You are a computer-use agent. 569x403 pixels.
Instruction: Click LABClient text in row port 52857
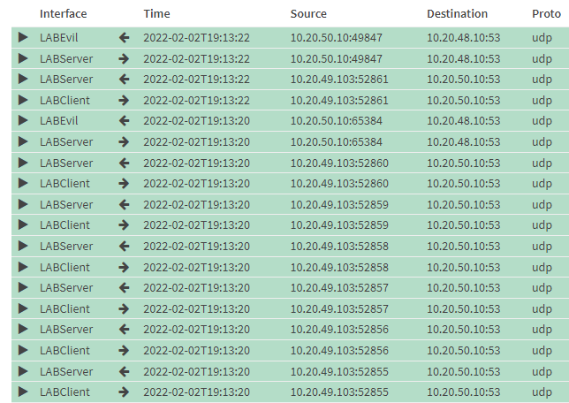[64, 308]
